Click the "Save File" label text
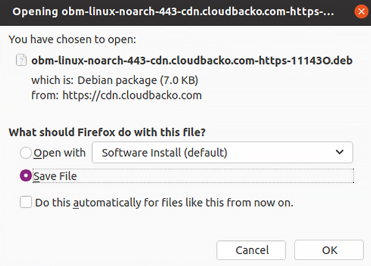371x266 pixels. click(55, 176)
